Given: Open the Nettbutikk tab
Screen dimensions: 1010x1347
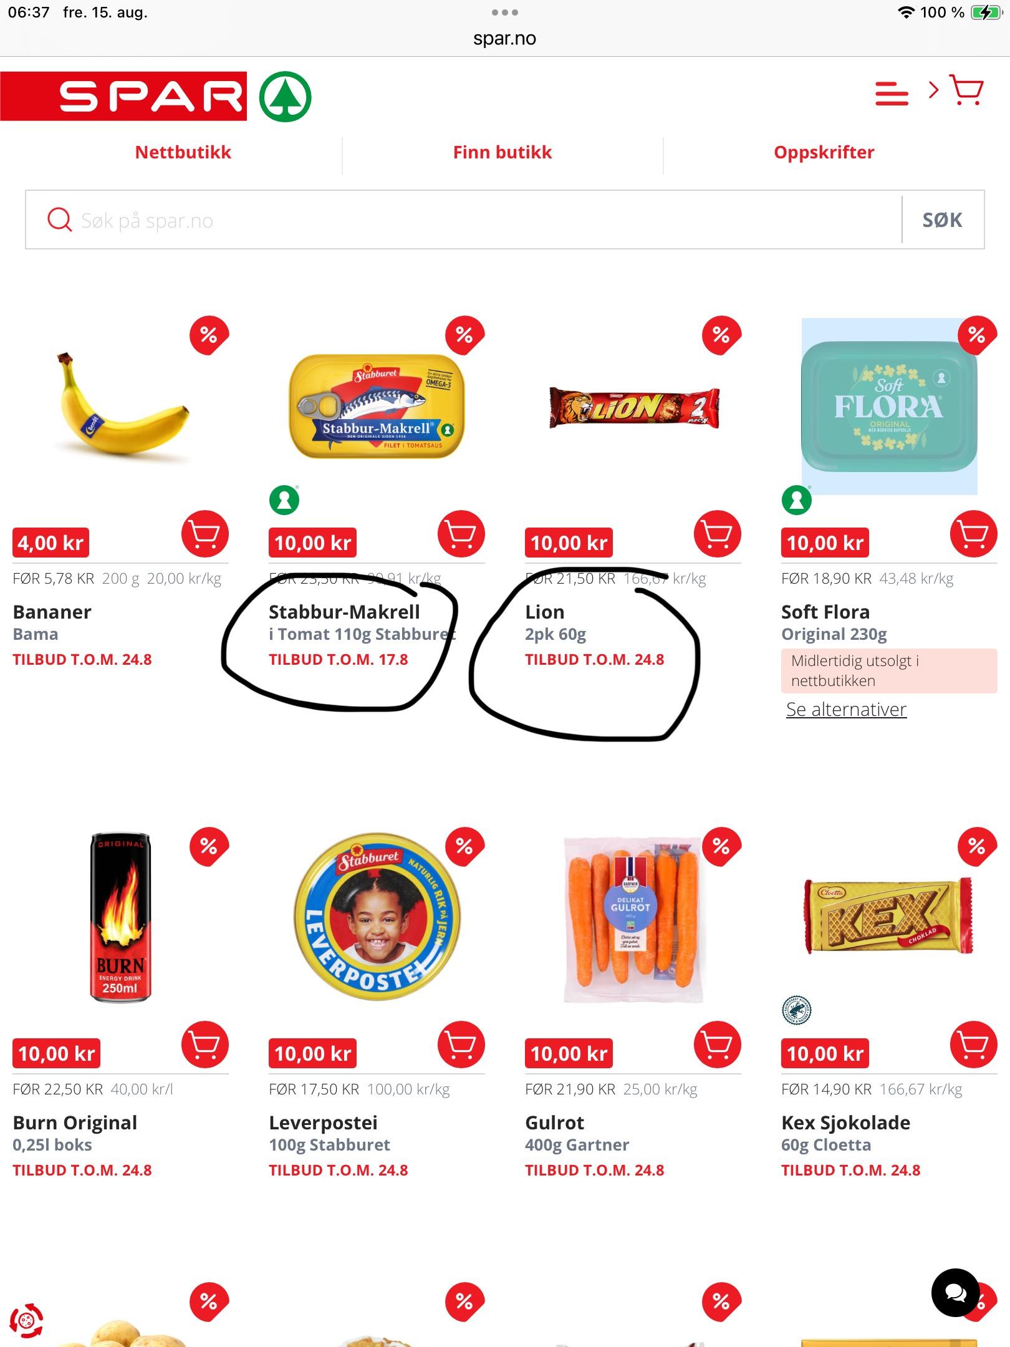Looking at the screenshot, I should [183, 152].
